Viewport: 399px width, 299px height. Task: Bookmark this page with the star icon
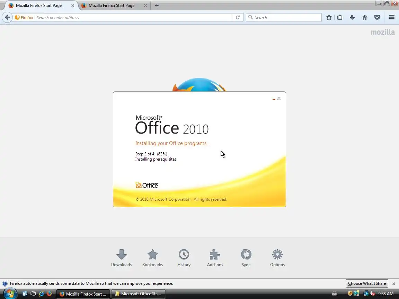pyautogui.click(x=329, y=17)
